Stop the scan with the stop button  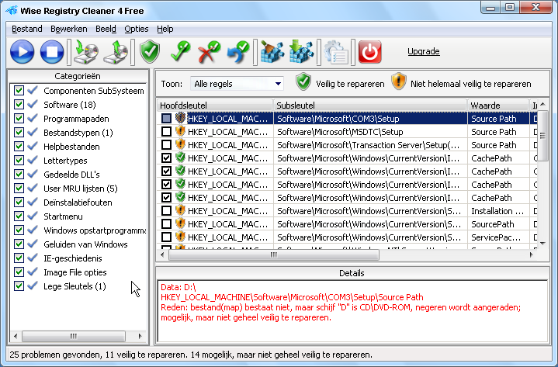pos(52,52)
